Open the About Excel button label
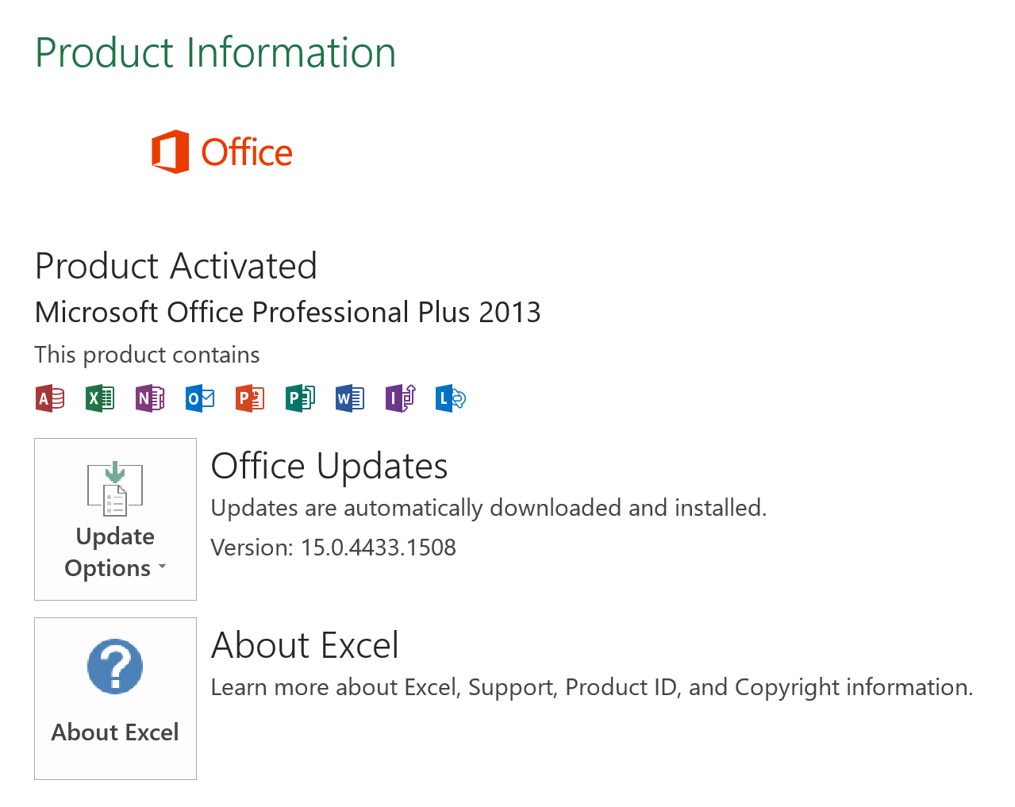 tap(115, 732)
